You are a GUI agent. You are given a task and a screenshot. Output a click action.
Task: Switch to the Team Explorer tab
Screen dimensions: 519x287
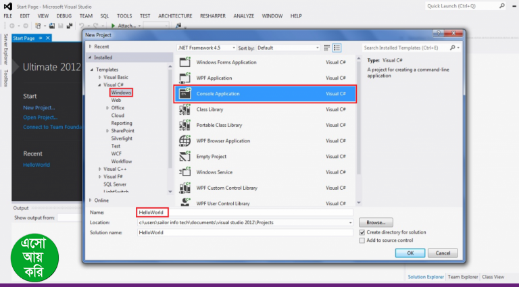pos(463,277)
